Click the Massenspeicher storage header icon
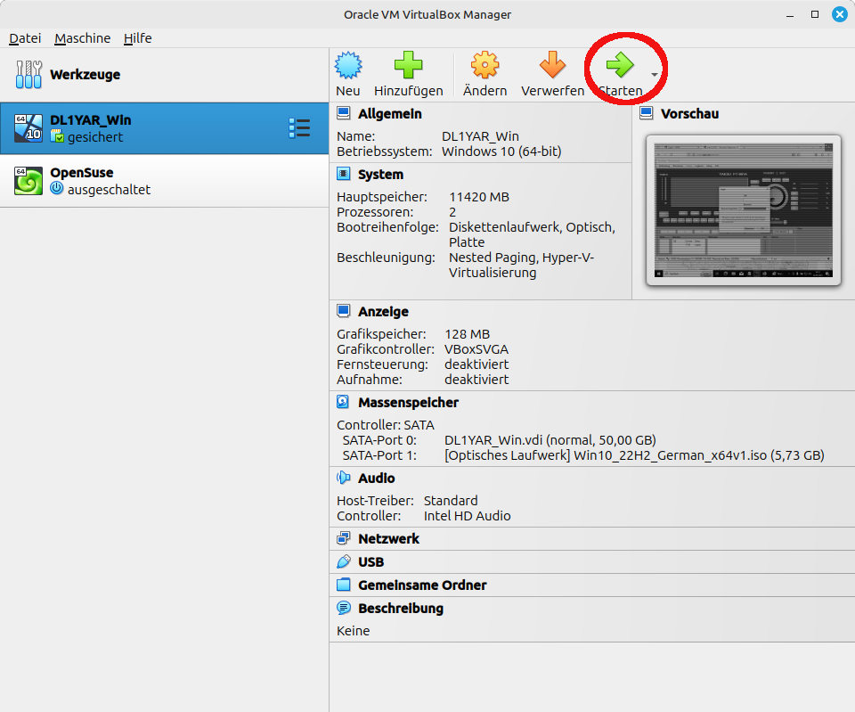Viewport: 855px width, 712px height. pyautogui.click(x=344, y=403)
